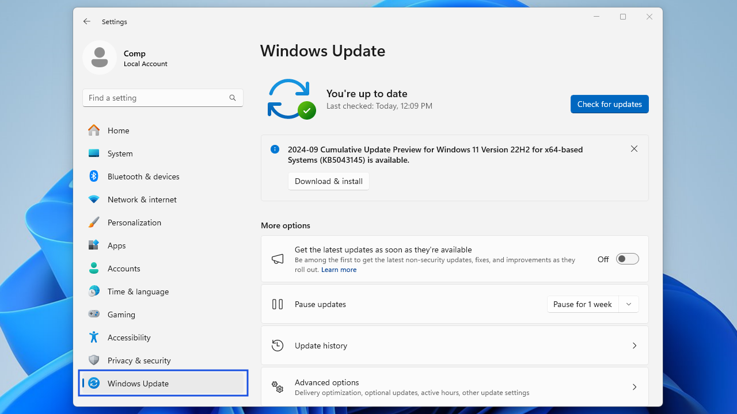The width and height of the screenshot is (737, 414).
Task: Click the Apps icon in sidebar
Action: pos(94,246)
